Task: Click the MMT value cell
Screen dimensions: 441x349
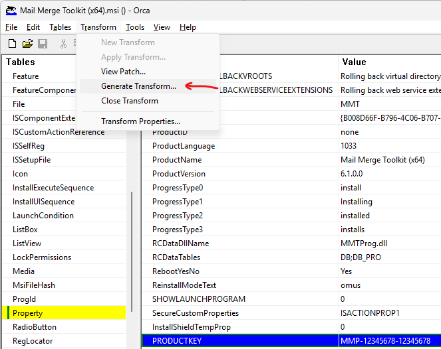Action: click(390, 104)
